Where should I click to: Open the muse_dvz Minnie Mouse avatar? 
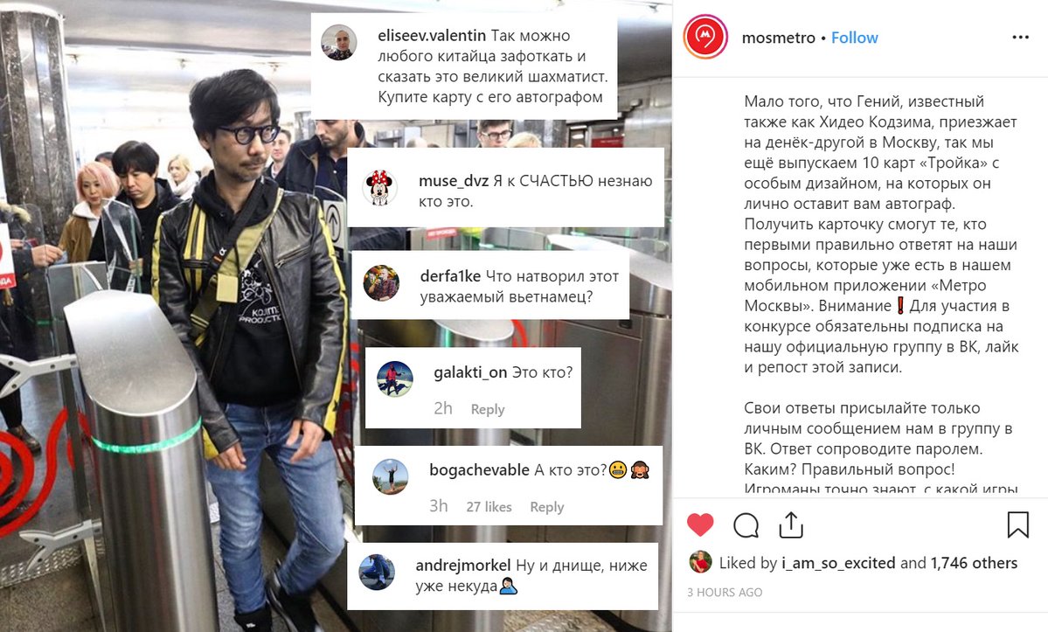point(379,188)
